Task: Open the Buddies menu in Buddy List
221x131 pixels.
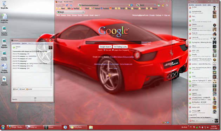Action: coord(192,5)
